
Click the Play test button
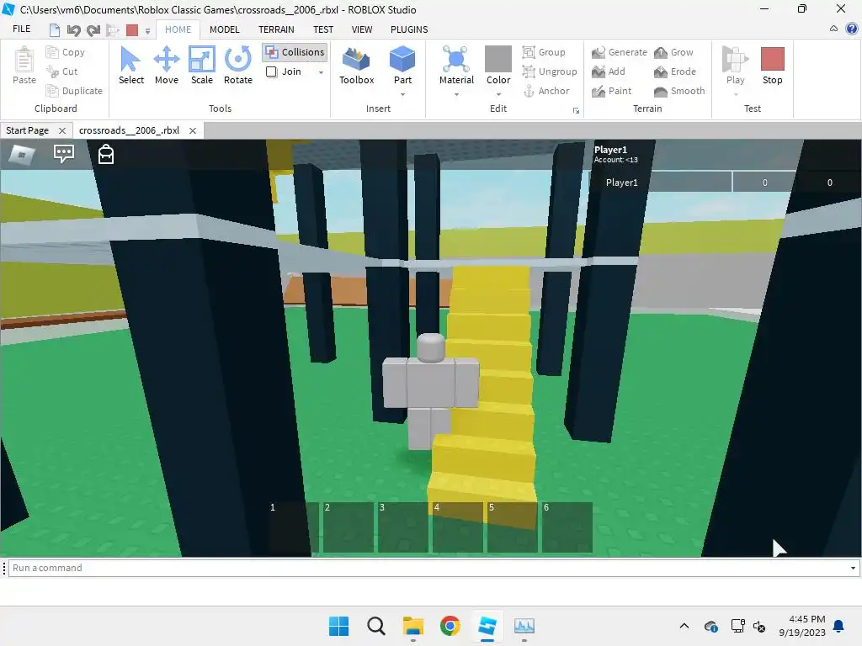pyautogui.click(x=735, y=65)
